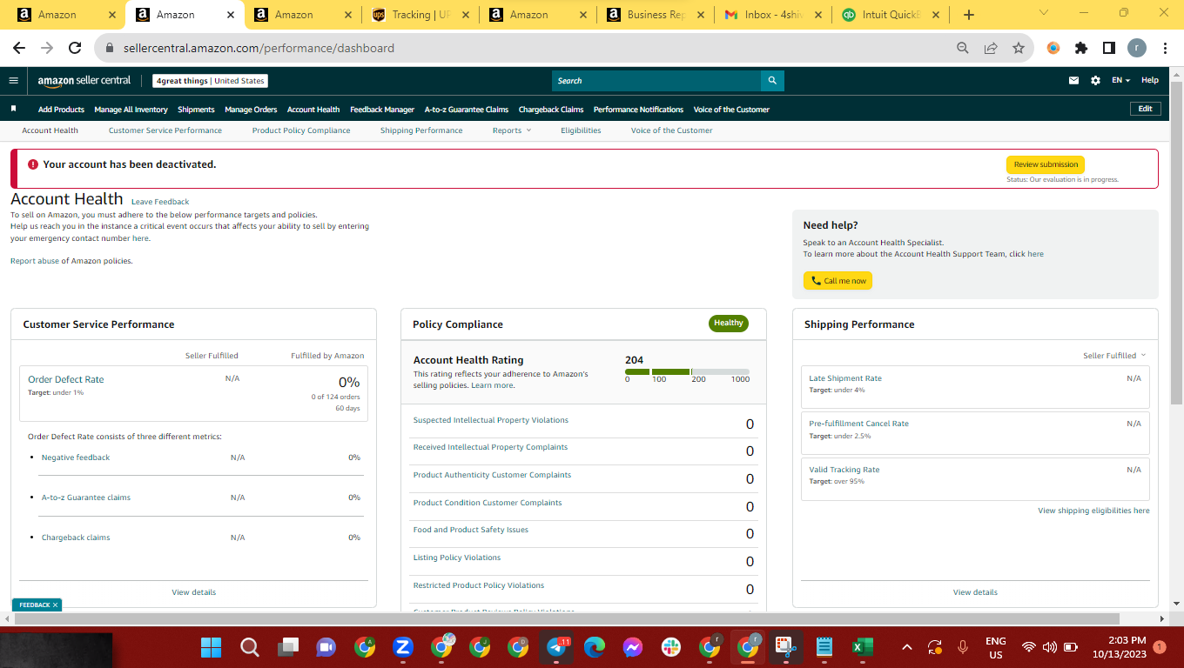Image resolution: width=1184 pixels, height=668 pixels.
Task: View details under Customer Service Performance
Action: [193, 592]
